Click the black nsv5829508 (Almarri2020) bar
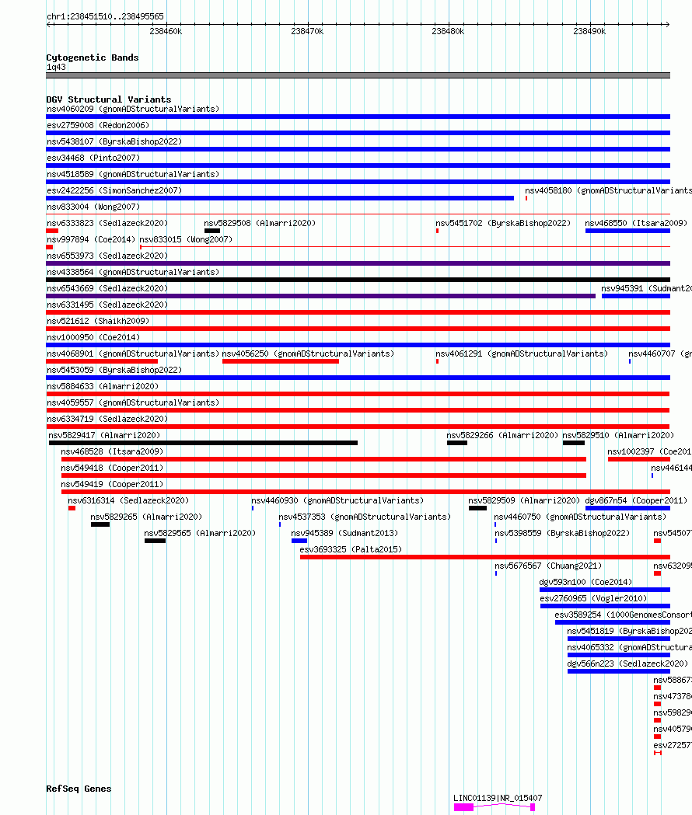Image resolution: width=692 pixels, height=815 pixels. pos(212,231)
